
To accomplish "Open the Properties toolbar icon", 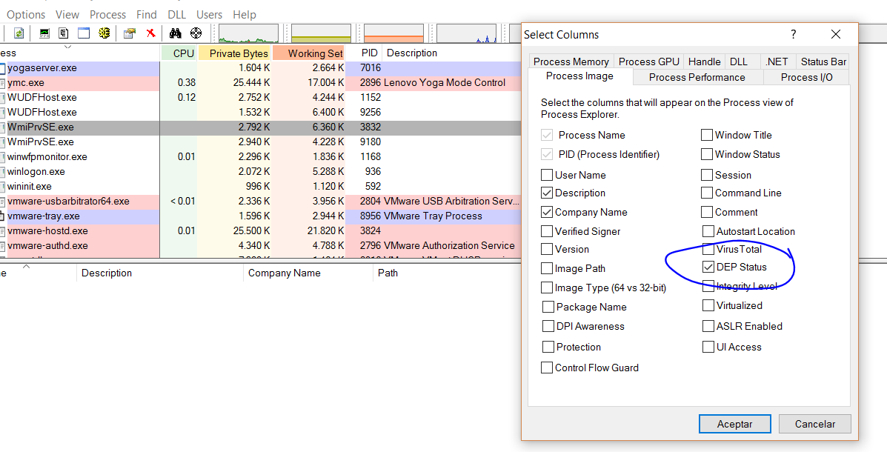I will tap(130, 33).
